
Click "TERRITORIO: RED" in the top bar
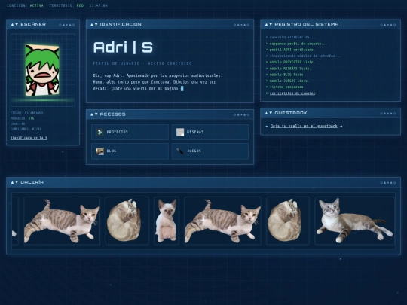(x=66, y=5)
